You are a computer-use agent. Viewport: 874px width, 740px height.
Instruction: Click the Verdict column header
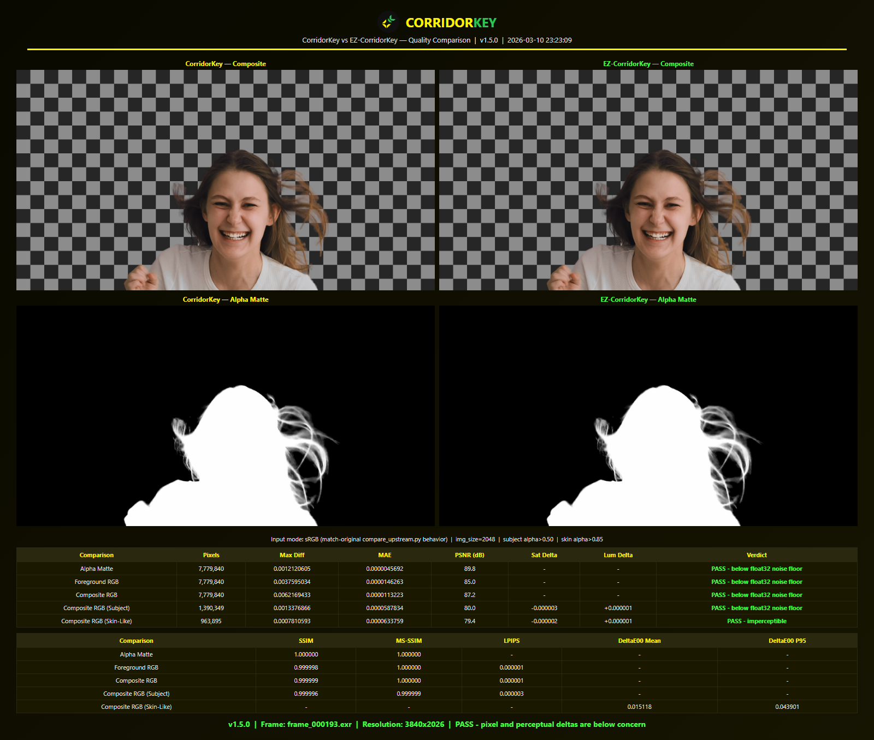[x=757, y=555]
